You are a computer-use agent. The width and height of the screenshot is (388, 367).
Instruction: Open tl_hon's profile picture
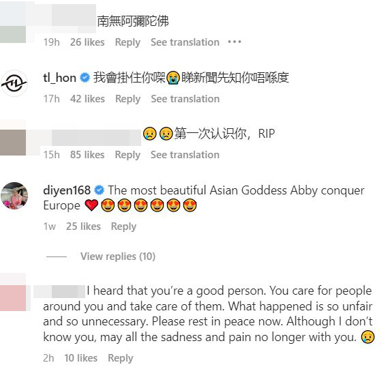coord(14,83)
